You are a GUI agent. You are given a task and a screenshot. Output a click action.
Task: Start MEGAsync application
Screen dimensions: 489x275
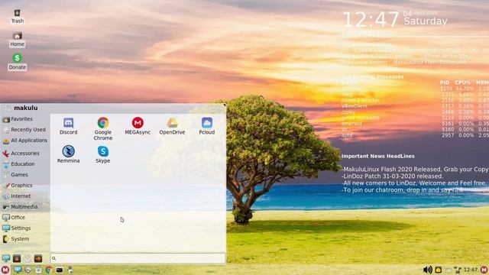(x=138, y=126)
